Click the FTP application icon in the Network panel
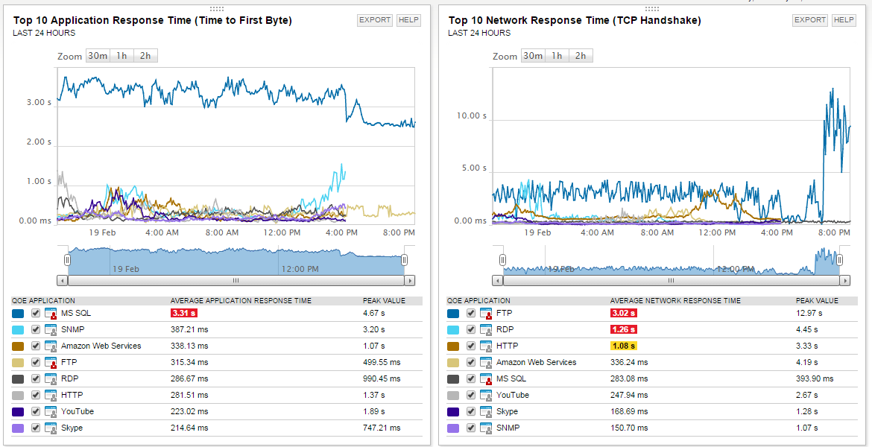This screenshot has height=447, width=872. pos(486,314)
